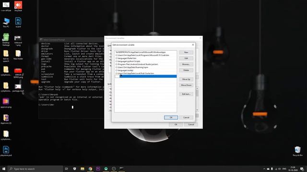Open the AnyDesk desktop shortcut
Viewport: 307px width, 172px height.
pos(18,6)
